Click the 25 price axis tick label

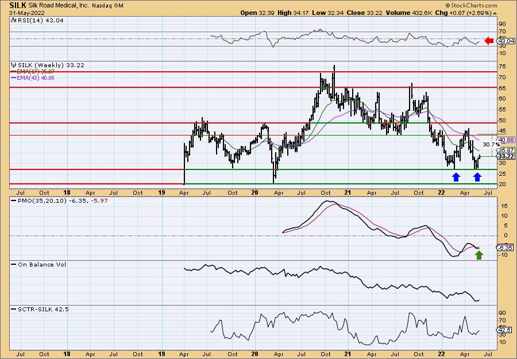point(503,173)
